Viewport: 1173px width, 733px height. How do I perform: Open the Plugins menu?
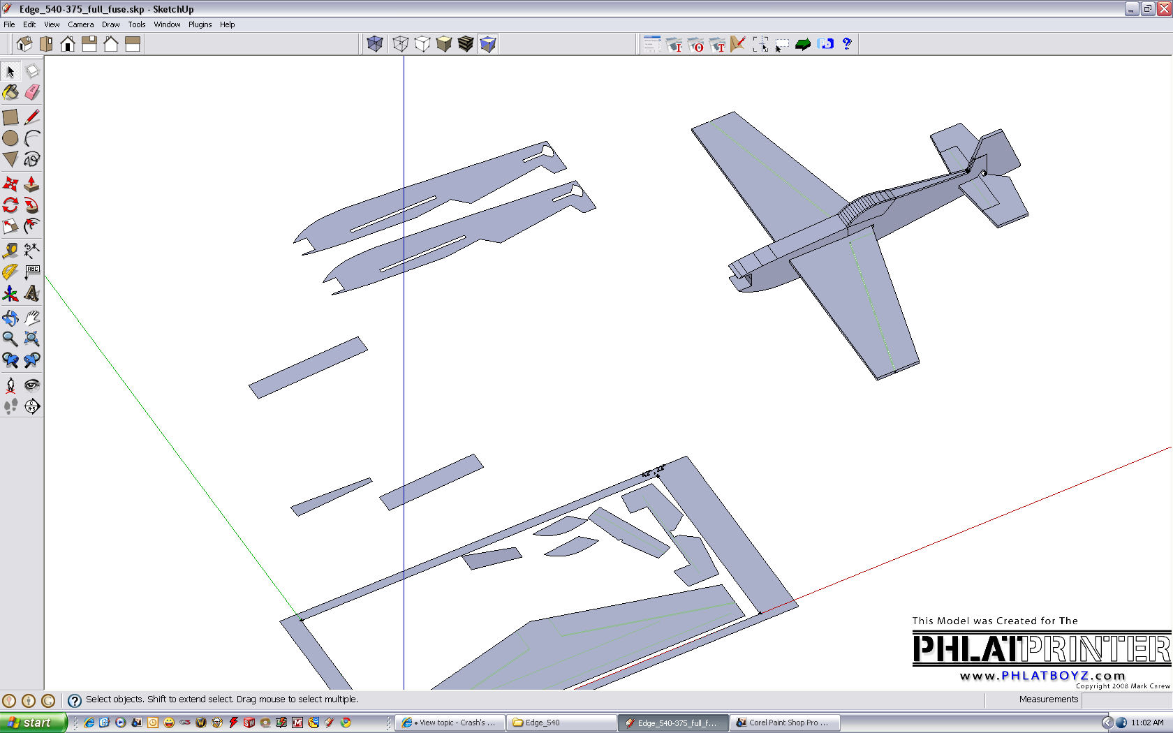(200, 24)
